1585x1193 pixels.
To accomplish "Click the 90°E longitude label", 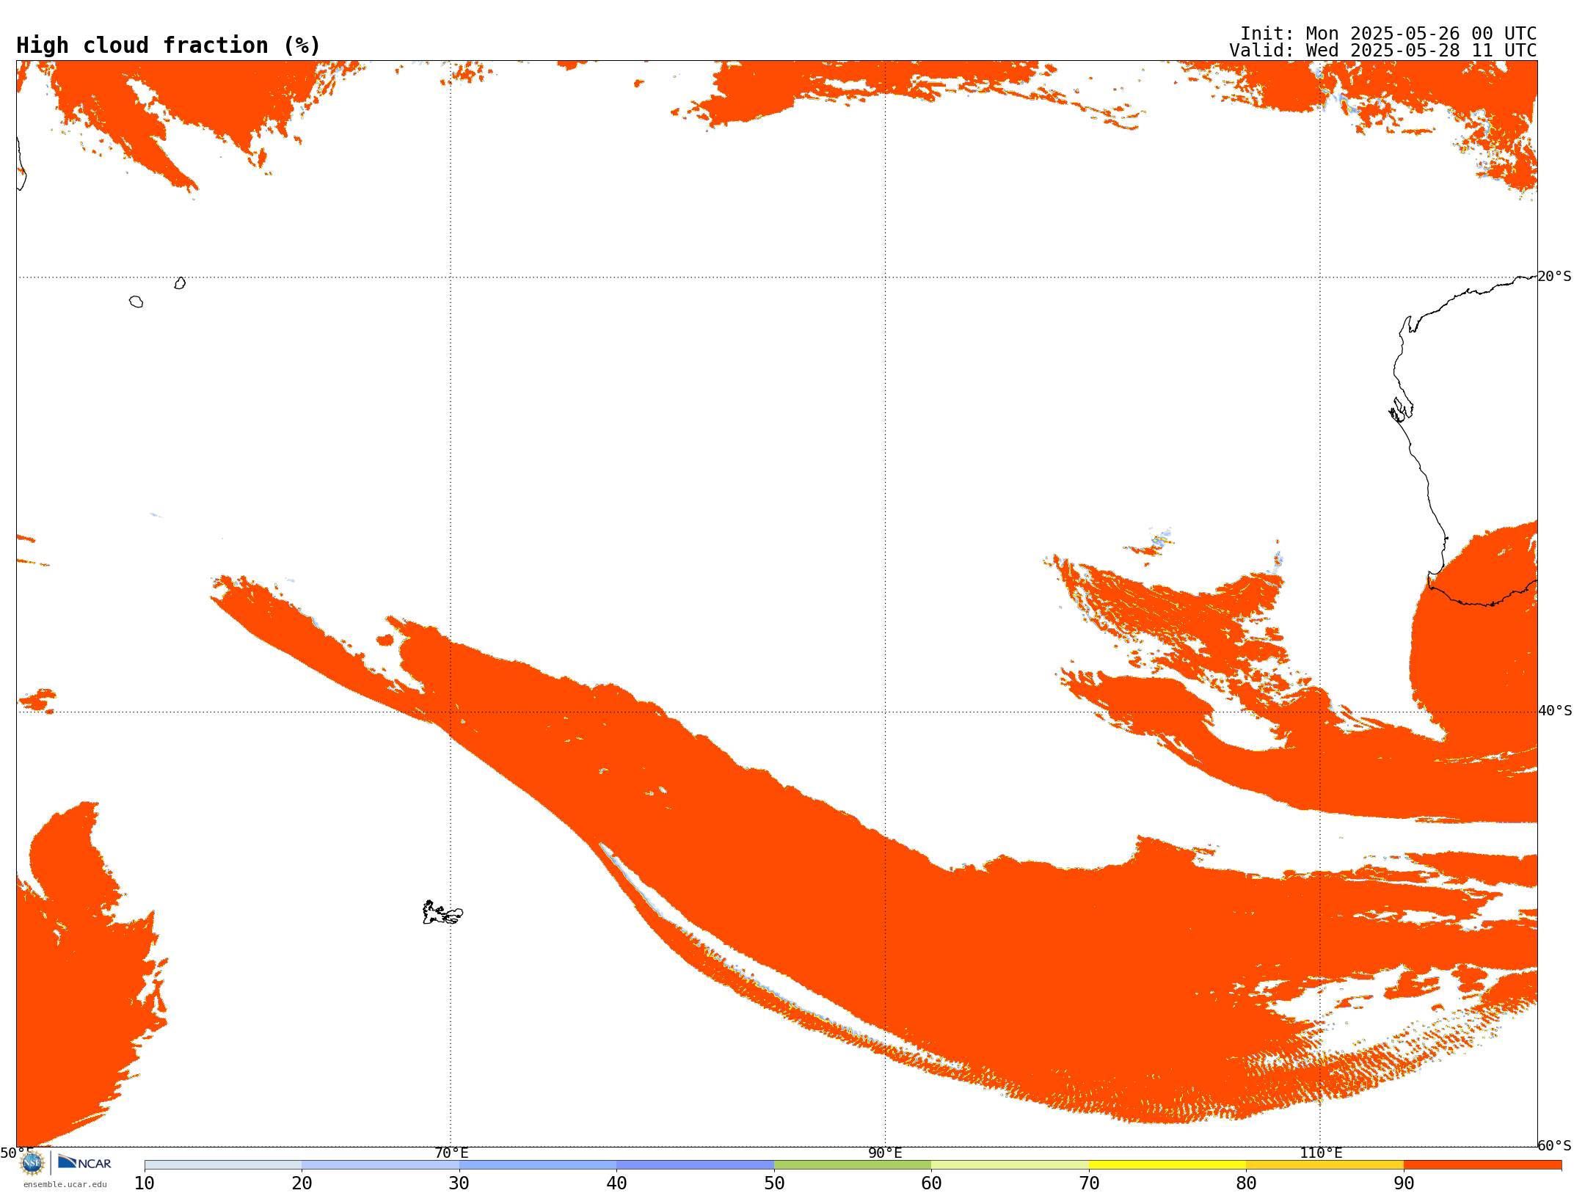I will tap(885, 1153).
